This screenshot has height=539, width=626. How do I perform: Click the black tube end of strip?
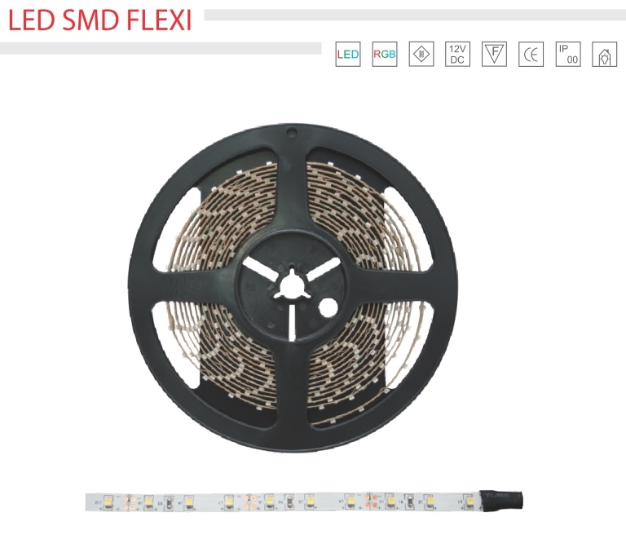tap(500, 500)
